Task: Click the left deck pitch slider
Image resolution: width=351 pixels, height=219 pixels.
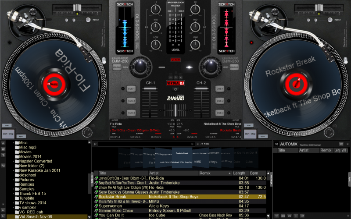Action: coord(77,7)
